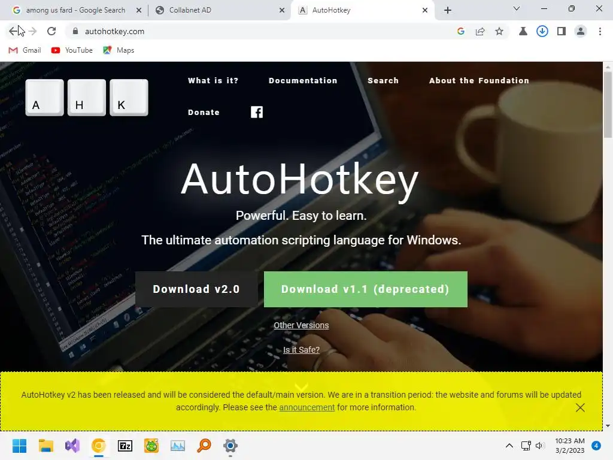
Task: Click Download v2.0 button
Action: coord(196,289)
